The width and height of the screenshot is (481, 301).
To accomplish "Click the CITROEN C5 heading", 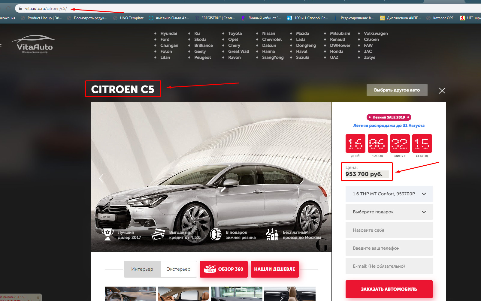I will click(x=123, y=89).
